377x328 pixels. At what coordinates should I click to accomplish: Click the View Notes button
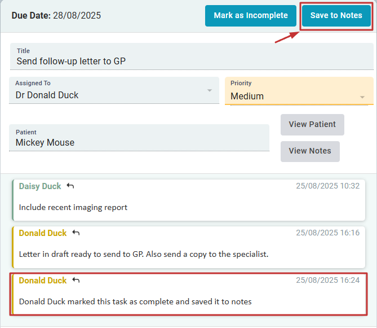(x=310, y=151)
